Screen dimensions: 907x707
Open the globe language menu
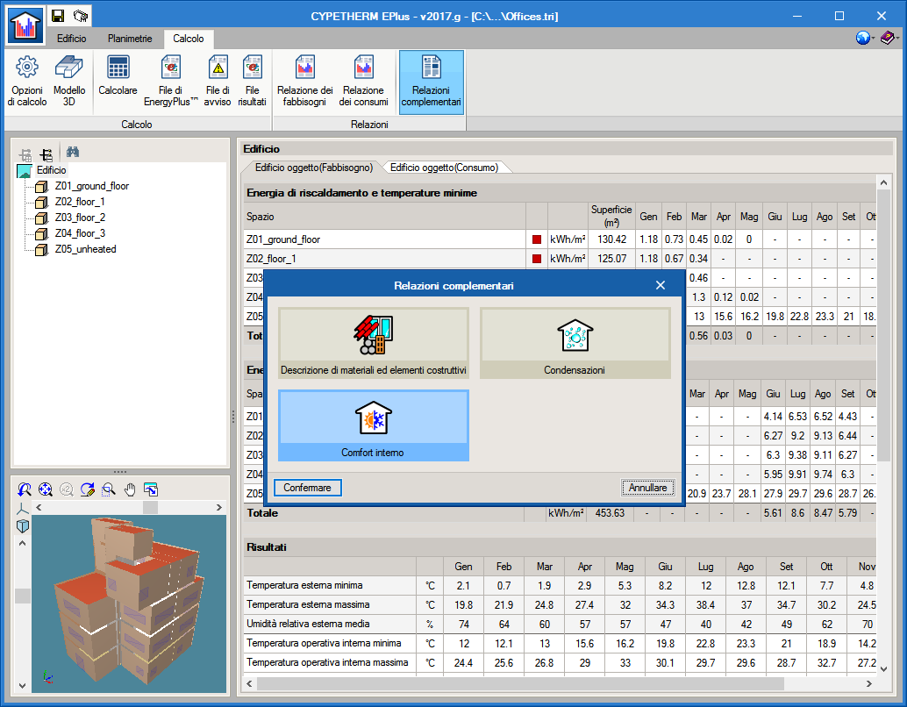point(863,39)
